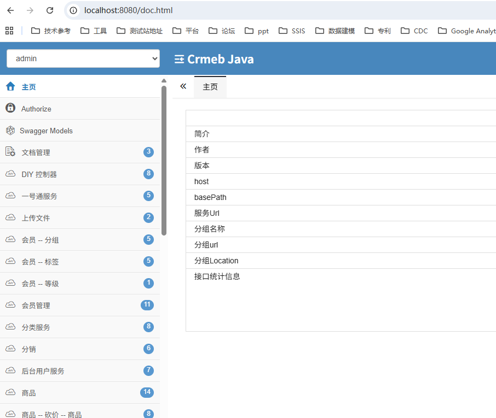Screen dimensions: 496x418
Task: Open the 上传文件 sidebar item
Action: pyautogui.click(x=36, y=218)
